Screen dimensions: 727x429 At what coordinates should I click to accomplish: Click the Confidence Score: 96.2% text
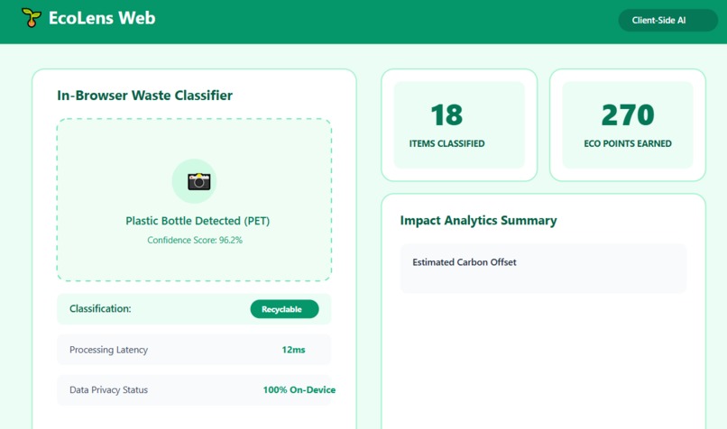[x=195, y=240]
